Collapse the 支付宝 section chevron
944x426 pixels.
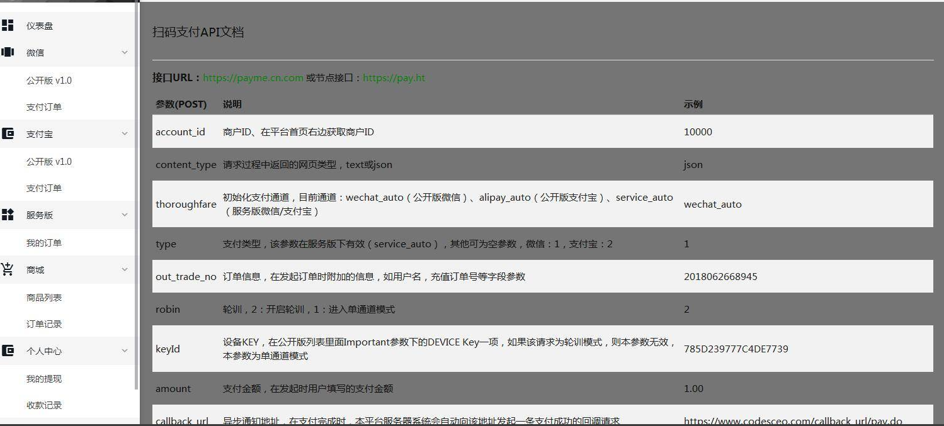click(125, 133)
